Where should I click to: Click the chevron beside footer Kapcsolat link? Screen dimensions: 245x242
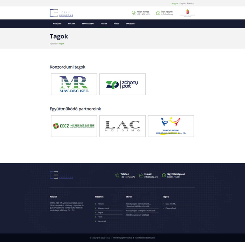[96, 221]
